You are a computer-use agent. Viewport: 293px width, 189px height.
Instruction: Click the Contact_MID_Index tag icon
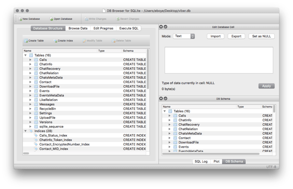(x=36, y=149)
